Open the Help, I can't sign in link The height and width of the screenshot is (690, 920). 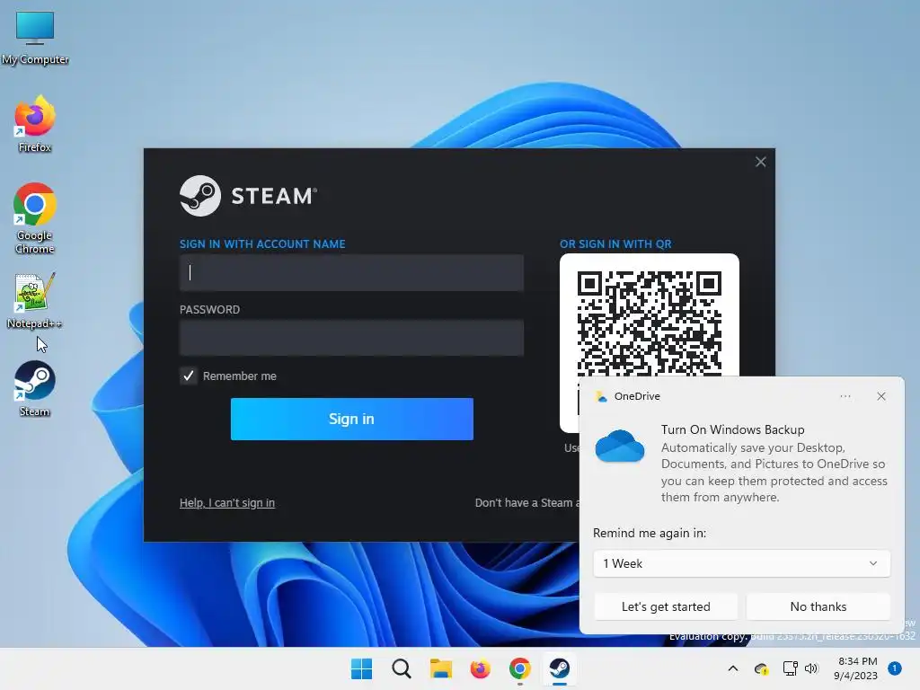click(x=227, y=503)
